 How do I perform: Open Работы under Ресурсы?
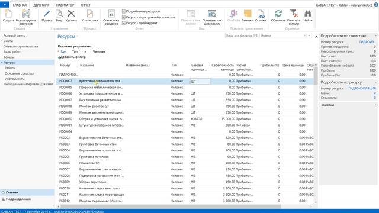(x=10, y=68)
